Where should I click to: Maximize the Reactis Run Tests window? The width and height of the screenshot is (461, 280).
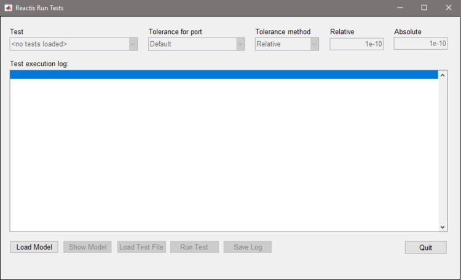(424, 8)
